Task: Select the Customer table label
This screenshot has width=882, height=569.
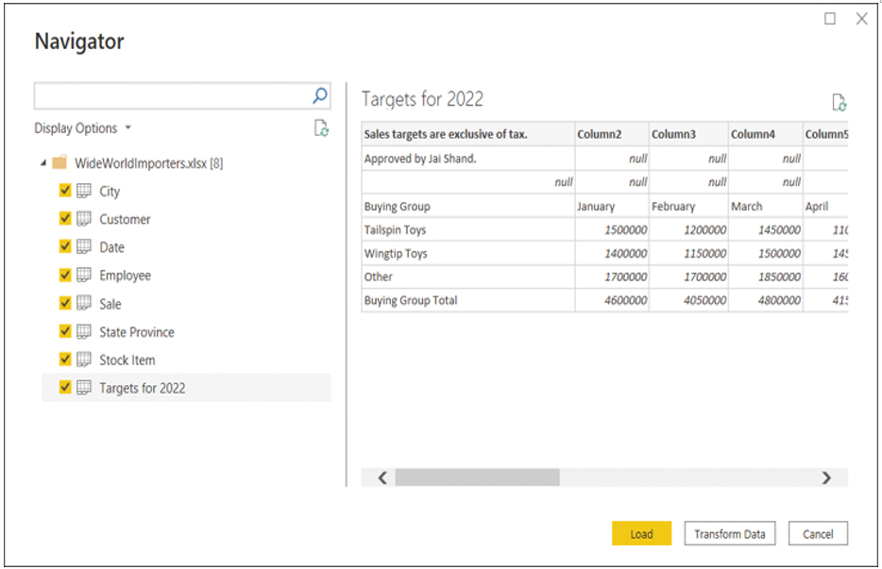Action: click(x=125, y=219)
